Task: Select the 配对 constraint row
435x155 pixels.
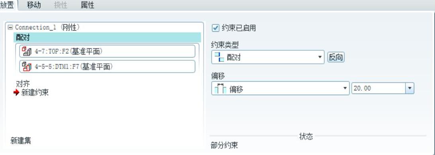Action: click(x=107, y=37)
